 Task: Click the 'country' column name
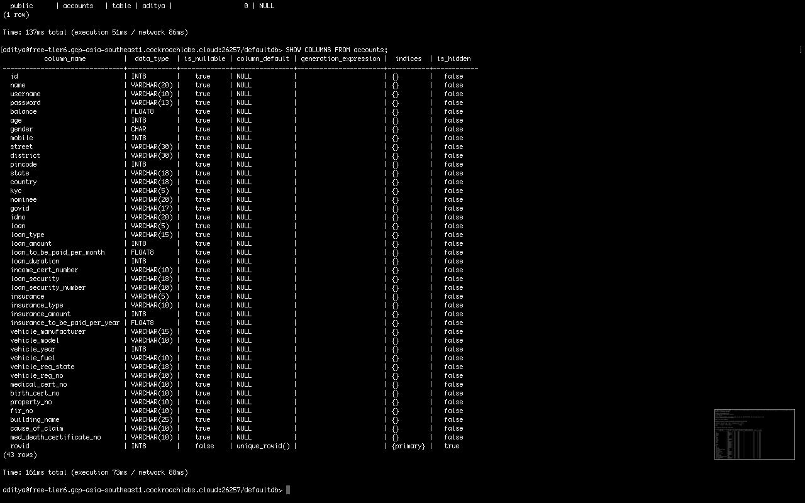pos(23,182)
